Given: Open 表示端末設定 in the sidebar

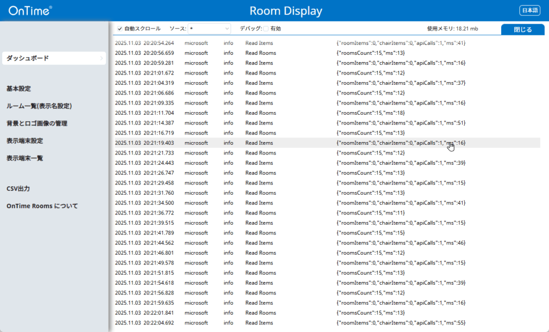Looking at the screenshot, I should click(x=25, y=141).
